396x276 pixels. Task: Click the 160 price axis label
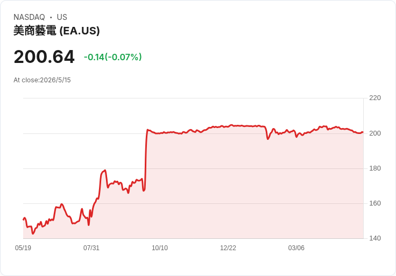point(375,203)
